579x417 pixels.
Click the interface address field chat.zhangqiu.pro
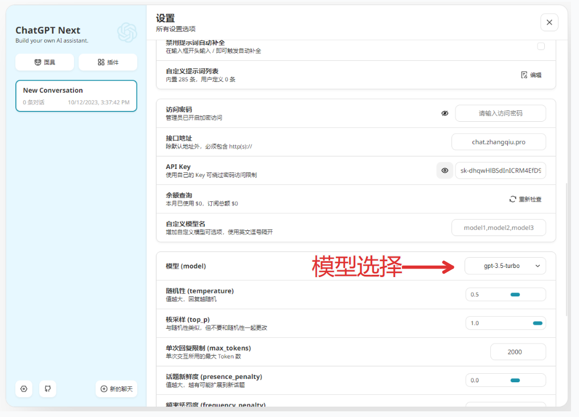pos(498,142)
